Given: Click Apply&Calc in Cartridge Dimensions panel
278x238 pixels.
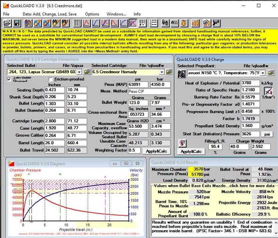Looking at the screenshot, I should [x=157, y=151].
